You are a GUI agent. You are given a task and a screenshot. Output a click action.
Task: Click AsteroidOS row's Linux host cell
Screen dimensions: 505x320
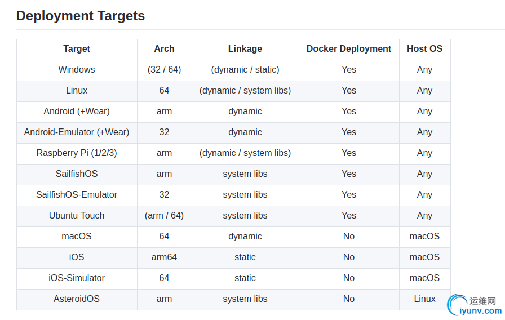tap(424, 299)
